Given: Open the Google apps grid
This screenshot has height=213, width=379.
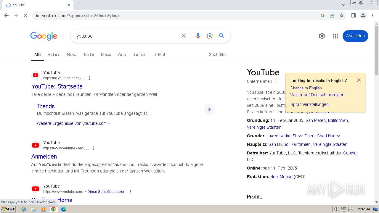Looking at the screenshot, I should [x=335, y=36].
